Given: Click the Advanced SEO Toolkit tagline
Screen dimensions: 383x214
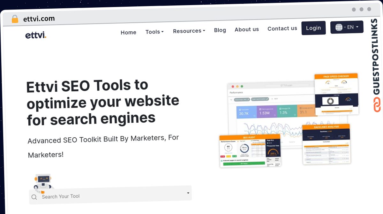Looking at the screenshot, I should 103,147.
